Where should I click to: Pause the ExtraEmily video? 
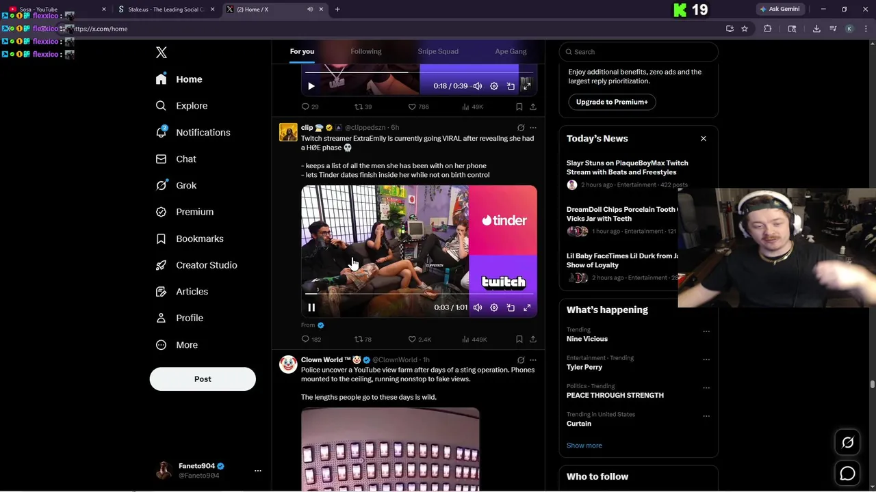(x=311, y=307)
